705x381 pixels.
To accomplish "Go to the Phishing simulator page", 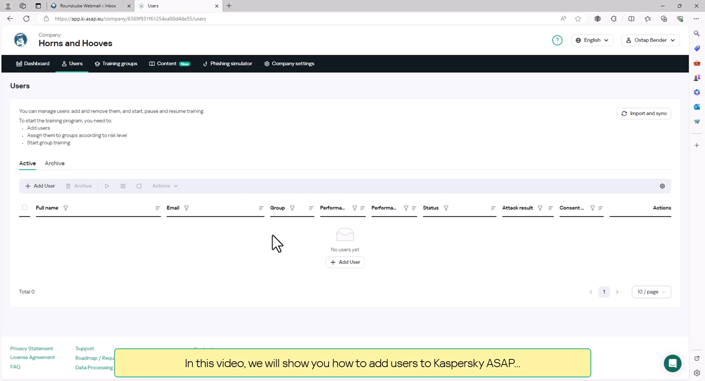I will coord(227,64).
